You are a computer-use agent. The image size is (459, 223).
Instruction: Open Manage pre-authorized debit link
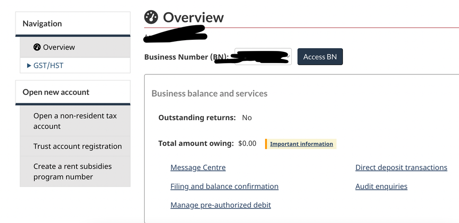point(221,205)
